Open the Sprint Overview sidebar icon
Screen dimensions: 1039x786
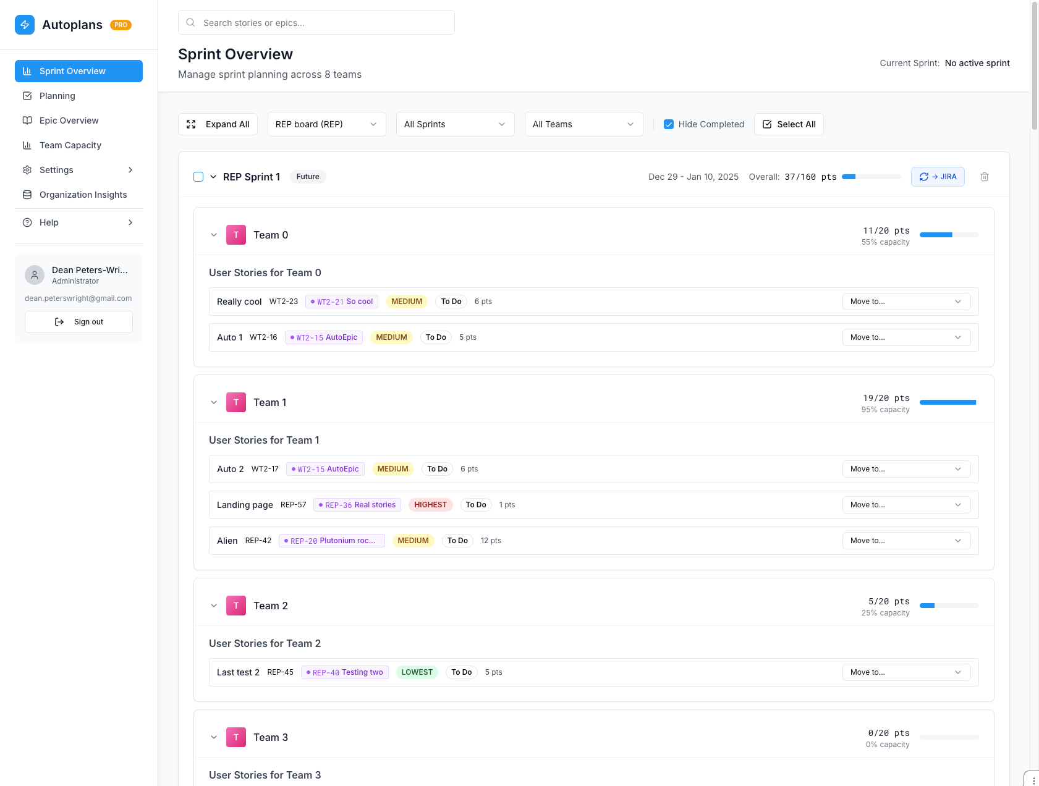coord(27,71)
